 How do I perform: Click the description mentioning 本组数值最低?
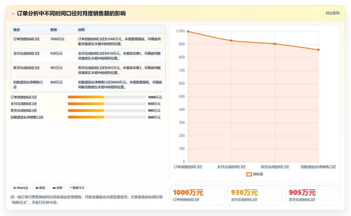[120, 84]
